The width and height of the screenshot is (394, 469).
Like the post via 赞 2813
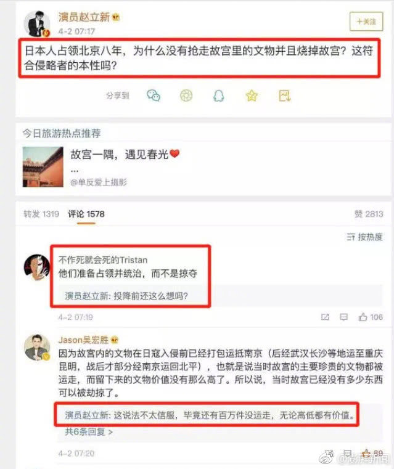tap(369, 214)
